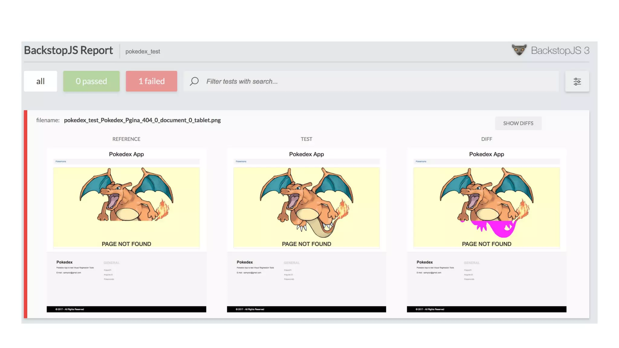
Task: Click the REFERENCE column label
Action: [126, 139]
